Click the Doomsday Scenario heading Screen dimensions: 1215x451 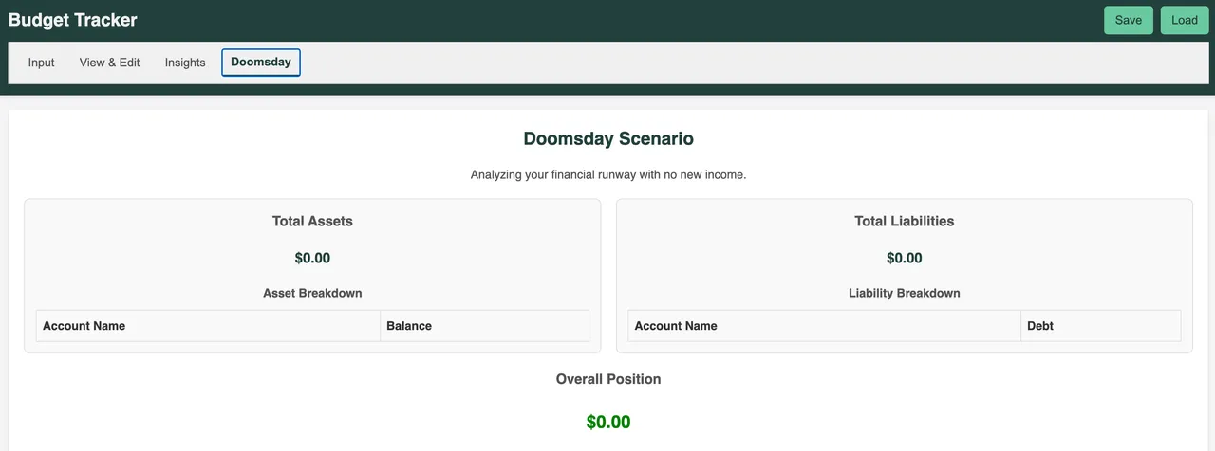[x=608, y=138]
